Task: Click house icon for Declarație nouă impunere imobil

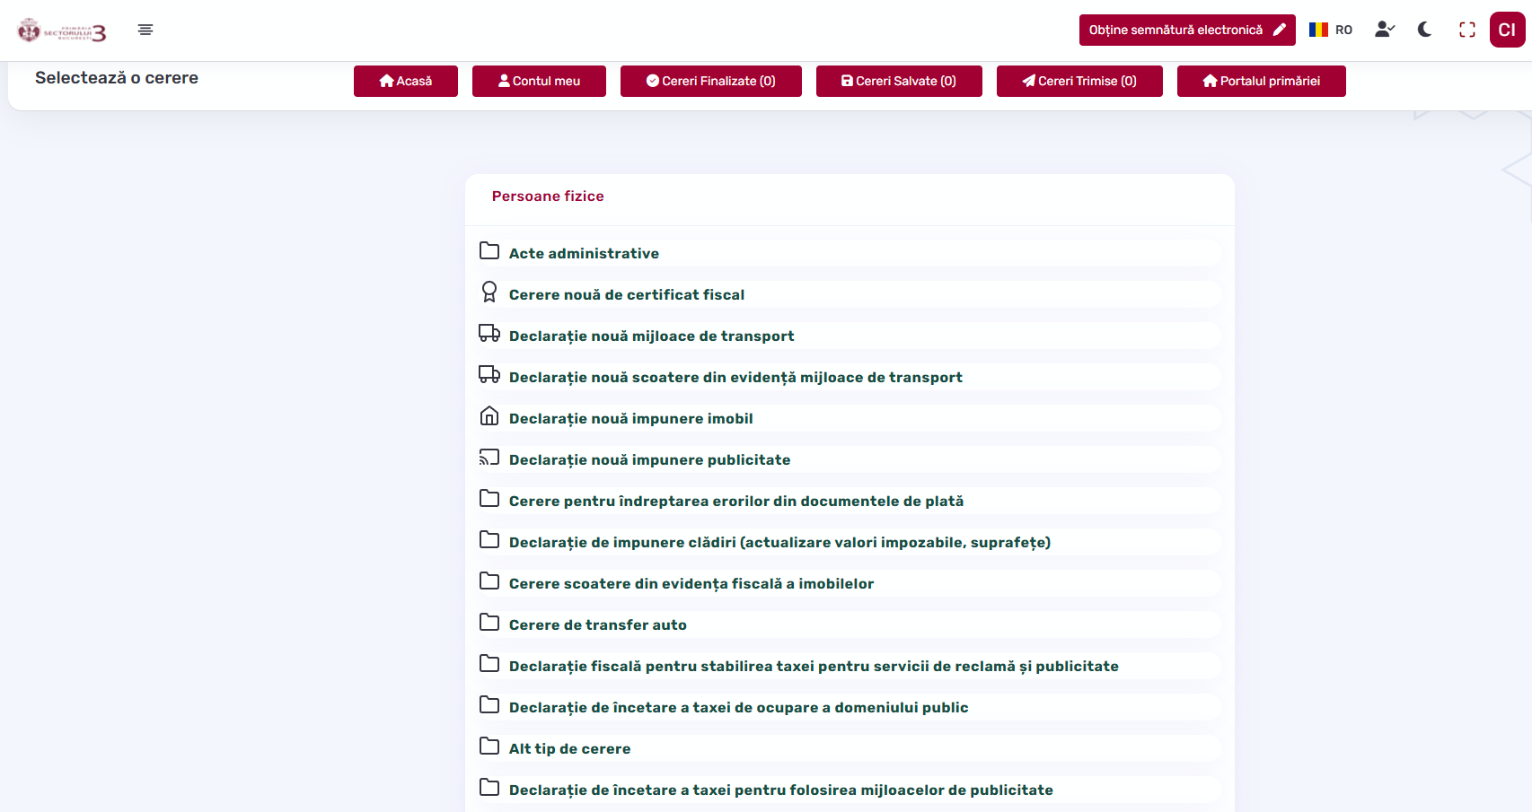Action: pyautogui.click(x=489, y=415)
